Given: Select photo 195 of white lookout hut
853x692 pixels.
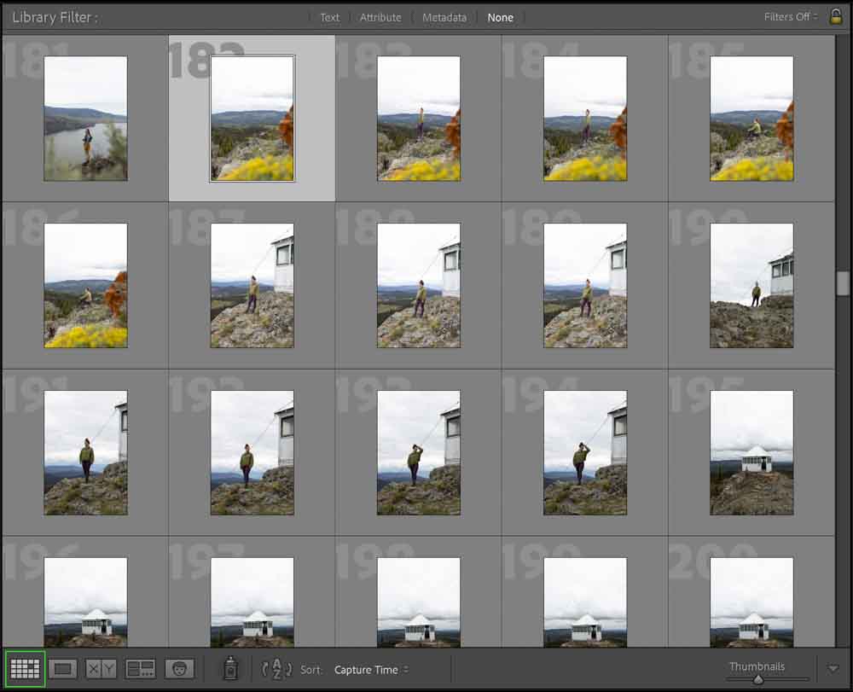Looking at the screenshot, I should point(751,453).
